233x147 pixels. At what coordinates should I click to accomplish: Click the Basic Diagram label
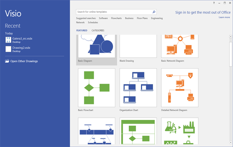click(85, 61)
